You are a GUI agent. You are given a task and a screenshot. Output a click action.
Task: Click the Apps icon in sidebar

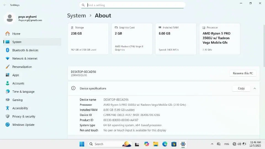coord(7,75)
